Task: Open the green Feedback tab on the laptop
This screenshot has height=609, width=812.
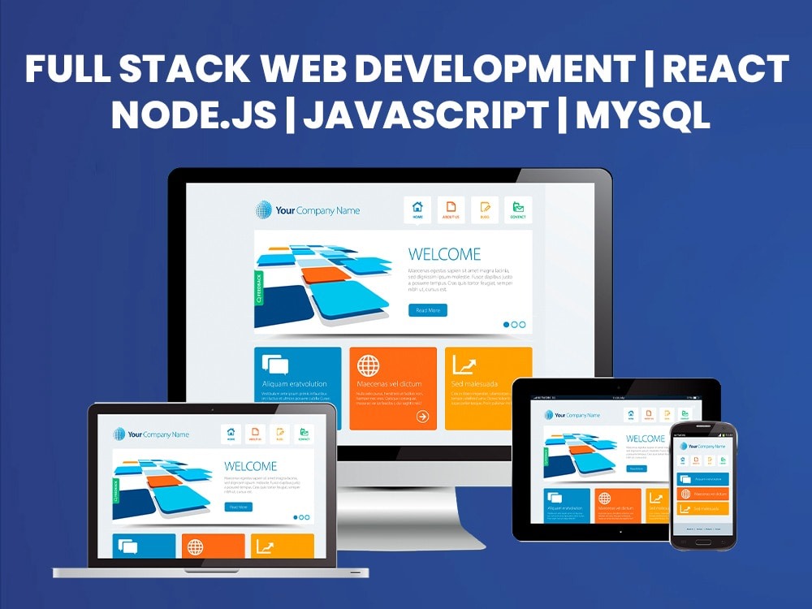Action: [116, 490]
